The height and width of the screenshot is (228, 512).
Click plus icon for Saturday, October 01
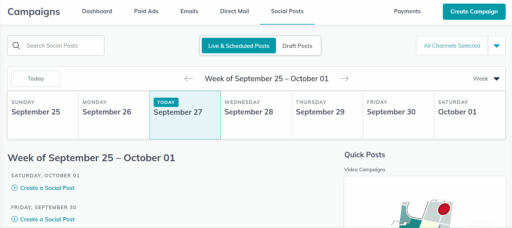coord(14,188)
